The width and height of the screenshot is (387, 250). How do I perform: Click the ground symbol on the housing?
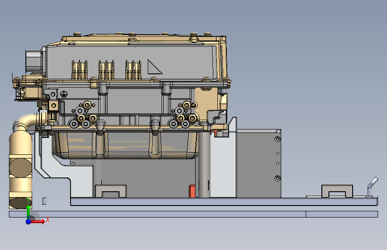[64, 94]
